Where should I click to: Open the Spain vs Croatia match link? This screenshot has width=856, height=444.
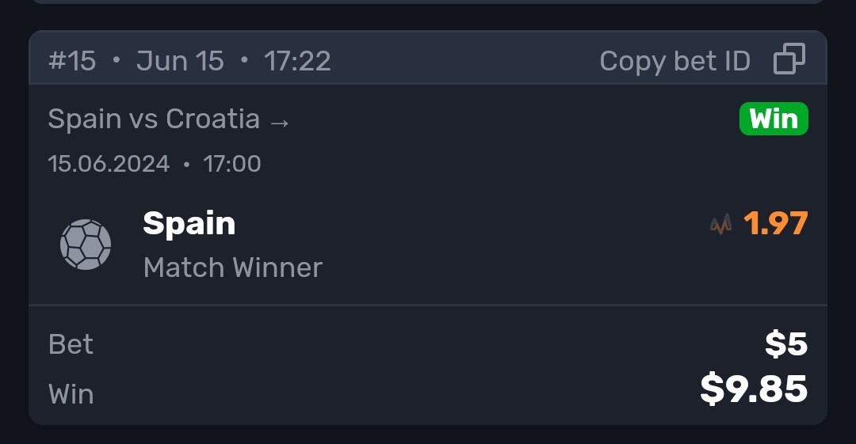[169, 119]
